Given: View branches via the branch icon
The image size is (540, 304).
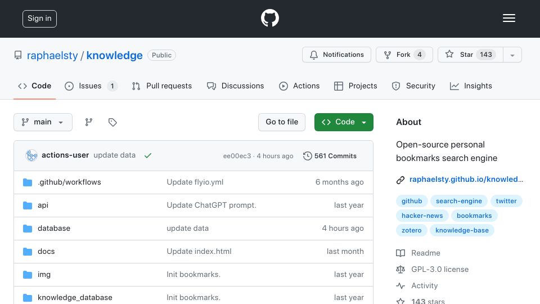Looking at the screenshot, I should (89, 122).
